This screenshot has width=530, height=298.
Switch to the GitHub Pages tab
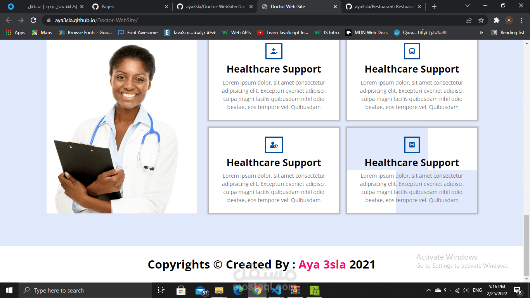pyautogui.click(x=130, y=7)
